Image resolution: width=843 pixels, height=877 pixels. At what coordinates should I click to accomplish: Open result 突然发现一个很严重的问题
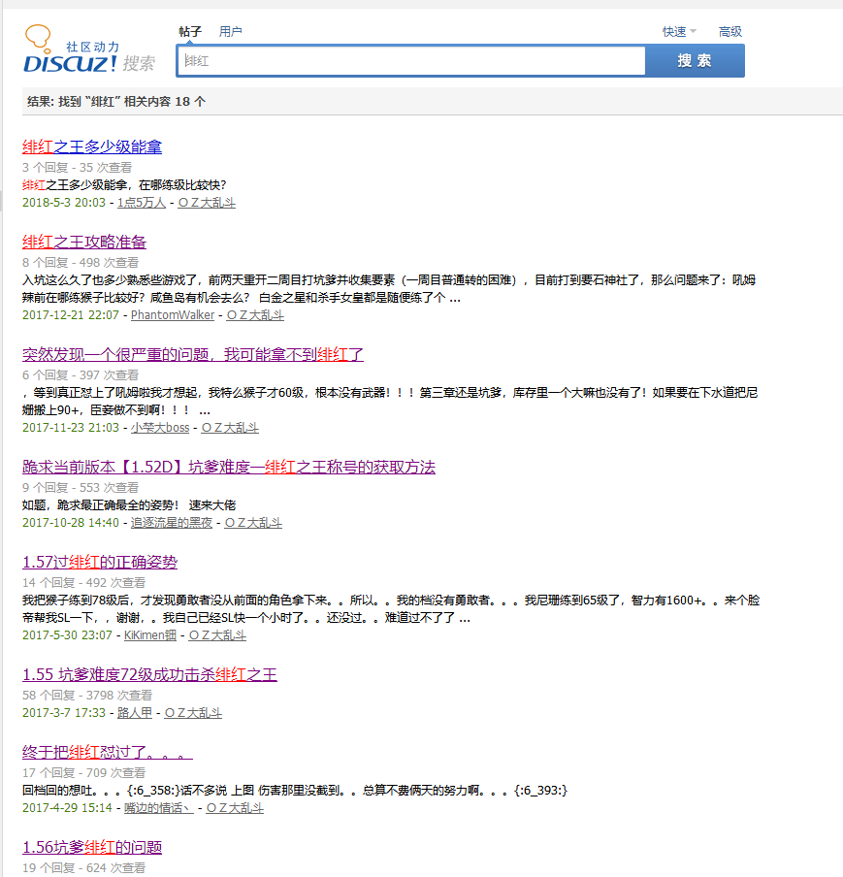pos(193,355)
